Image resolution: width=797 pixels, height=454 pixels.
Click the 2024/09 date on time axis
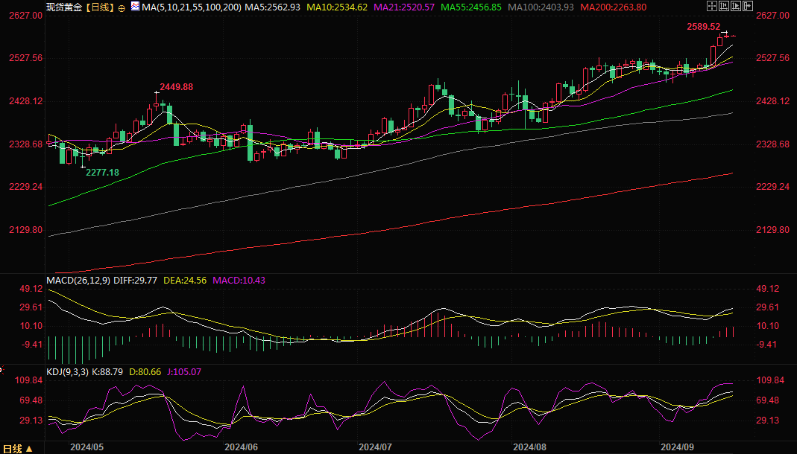(678, 447)
